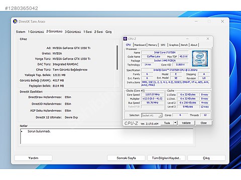Click the Intel Core i7 logo badge
Screen dimensions: 241x180
(200, 58)
